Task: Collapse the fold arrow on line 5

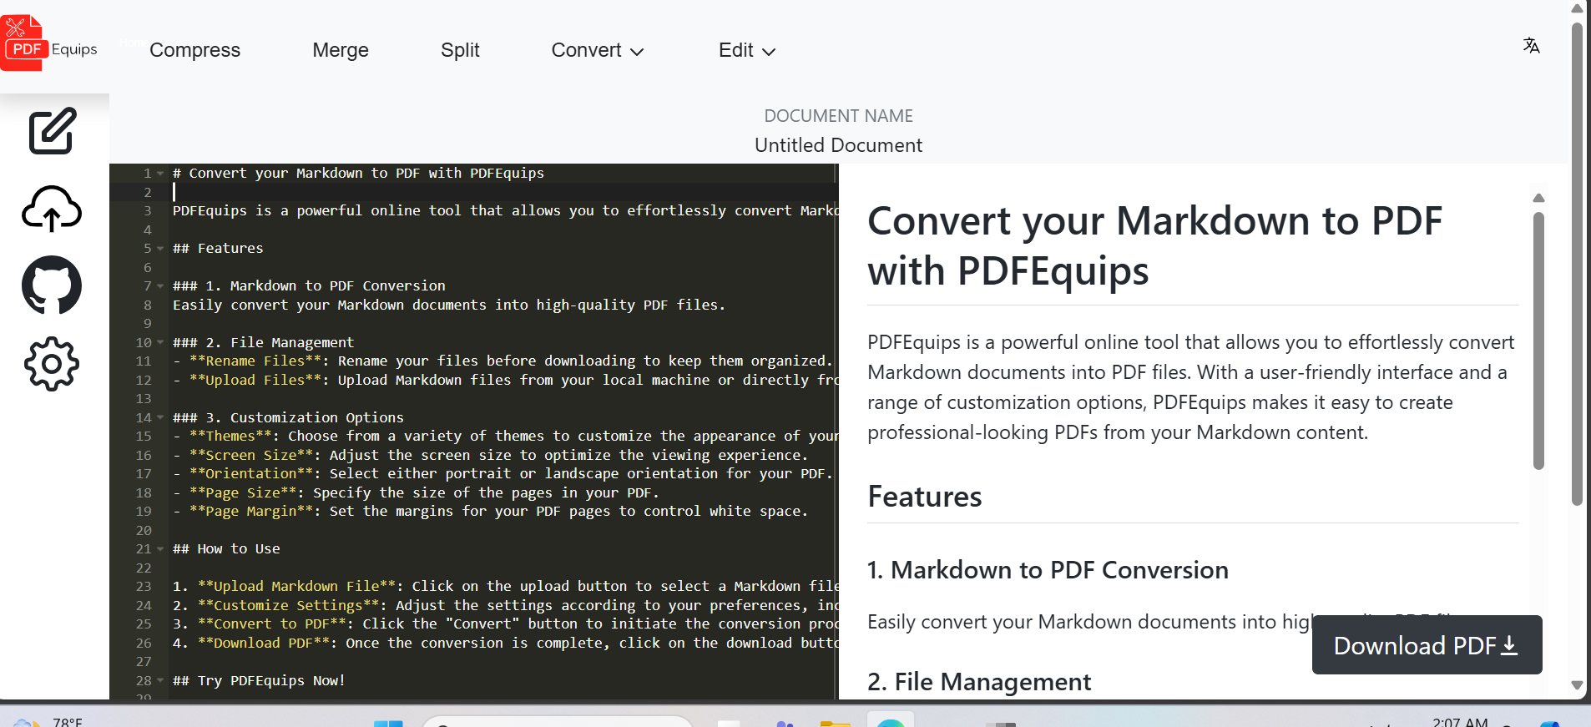Action: [x=160, y=249]
